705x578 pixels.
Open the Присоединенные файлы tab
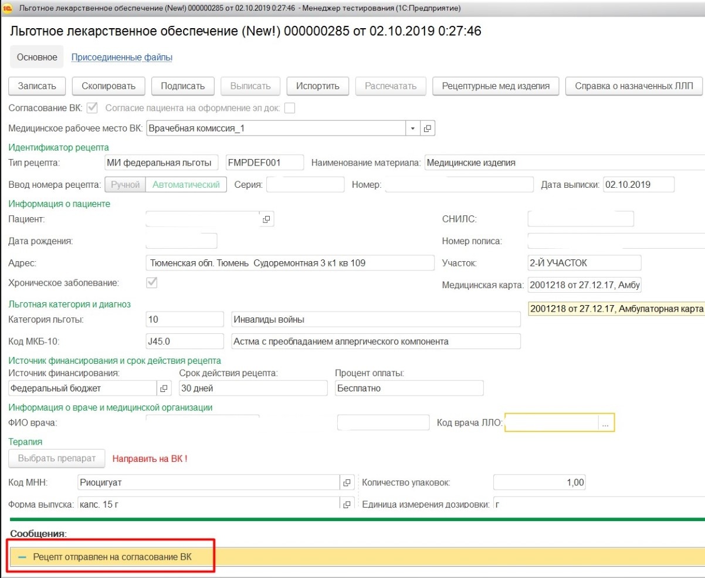click(121, 58)
